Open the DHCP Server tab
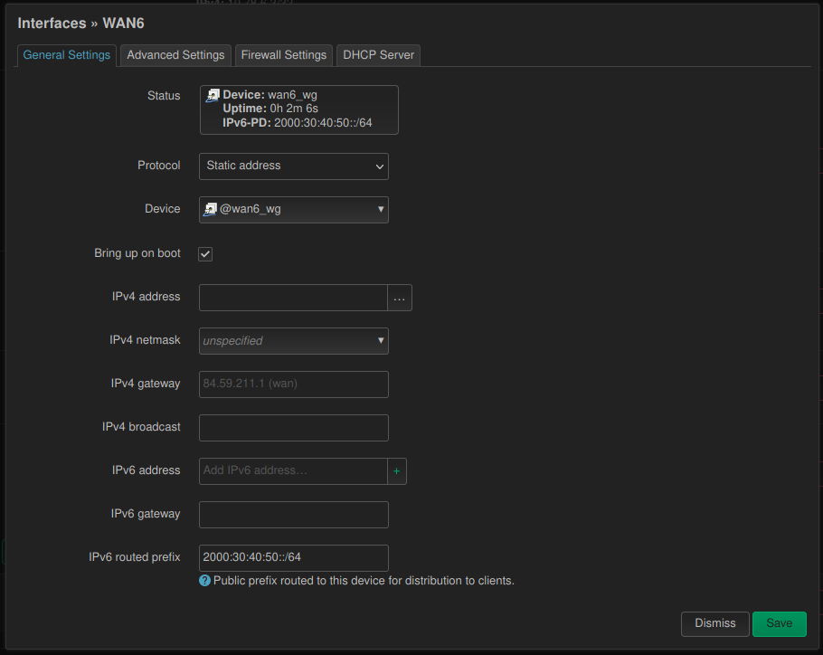This screenshot has height=655, width=823. point(378,55)
